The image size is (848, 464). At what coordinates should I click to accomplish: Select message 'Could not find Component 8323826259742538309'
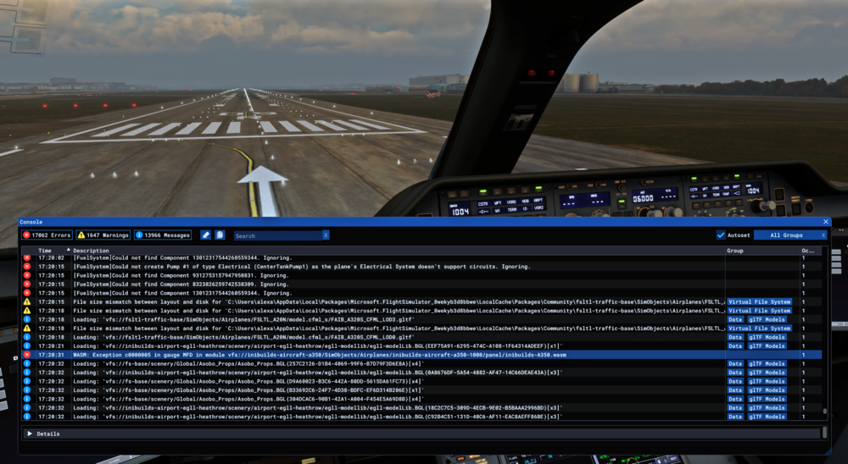(x=181, y=284)
